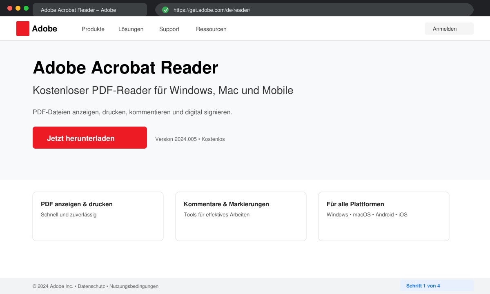Click the red close window button
The width and height of the screenshot is (490, 294).
[10, 8]
